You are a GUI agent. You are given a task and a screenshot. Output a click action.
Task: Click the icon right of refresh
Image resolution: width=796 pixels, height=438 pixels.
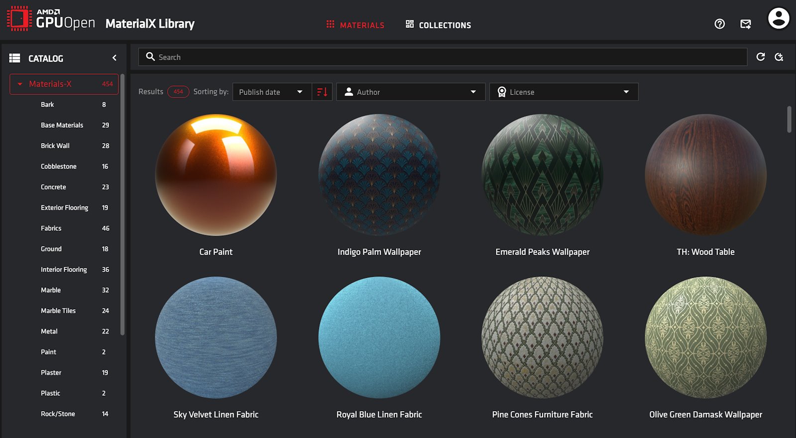tap(779, 57)
